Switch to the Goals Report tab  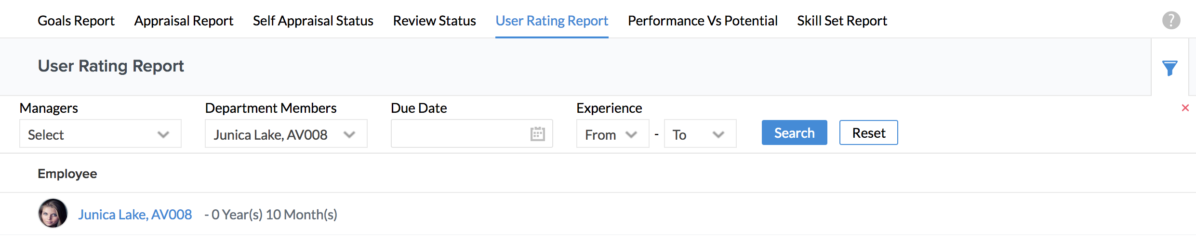(76, 21)
